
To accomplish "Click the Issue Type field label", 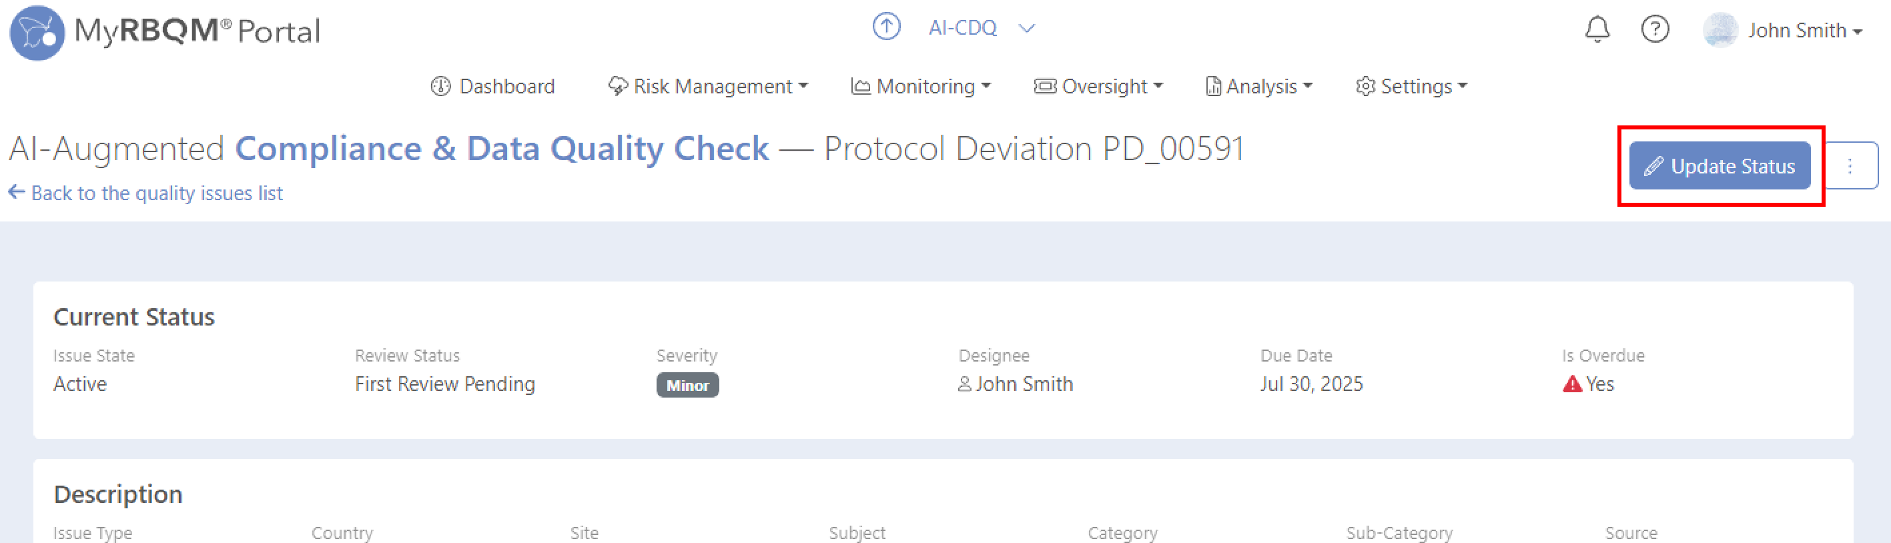I will 93,533.
